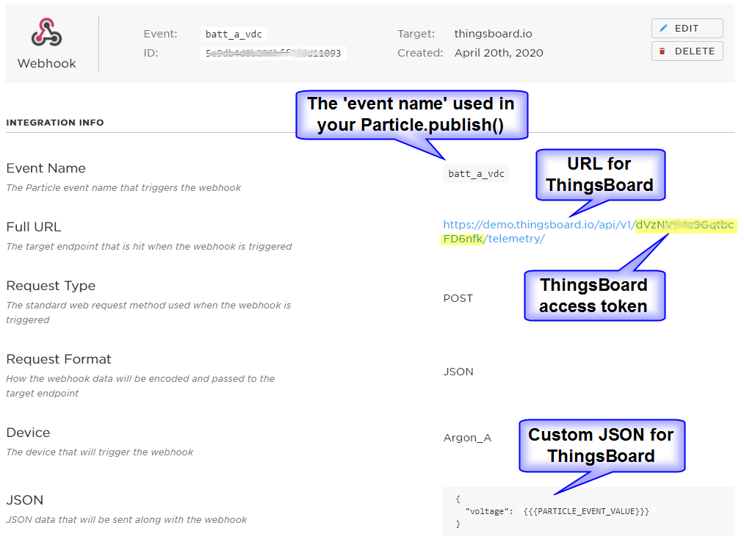Select the batt_a_vdc value beside the Event label

tap(234, 35)
